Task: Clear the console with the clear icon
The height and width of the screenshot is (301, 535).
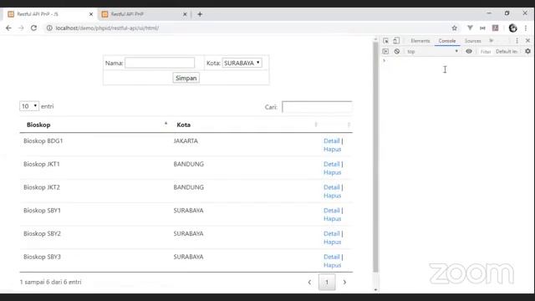Action: click(x=397, y=51)
